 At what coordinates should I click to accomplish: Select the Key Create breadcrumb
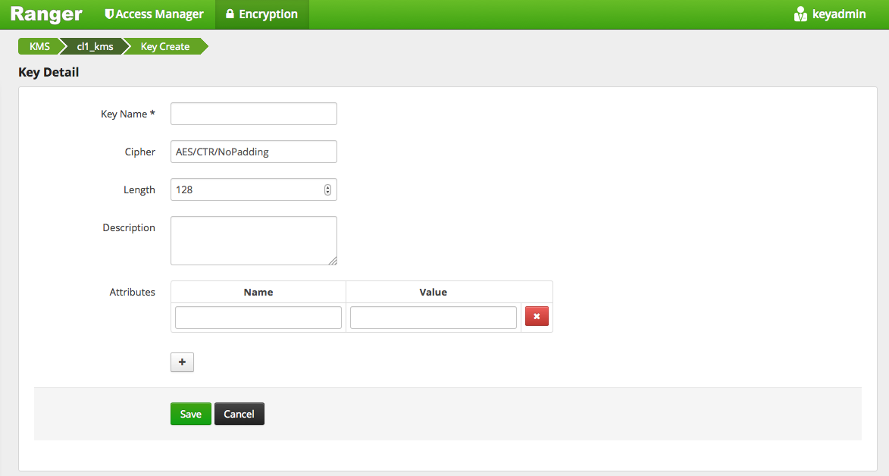click(165, 46)
